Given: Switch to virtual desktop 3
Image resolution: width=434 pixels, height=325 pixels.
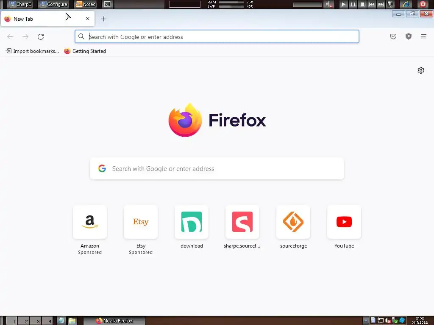Looking at the screenshot, I should 36,321.
